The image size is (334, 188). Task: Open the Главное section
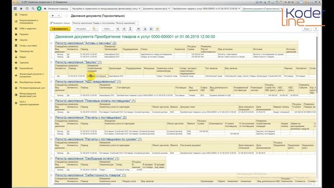(23, 15)
